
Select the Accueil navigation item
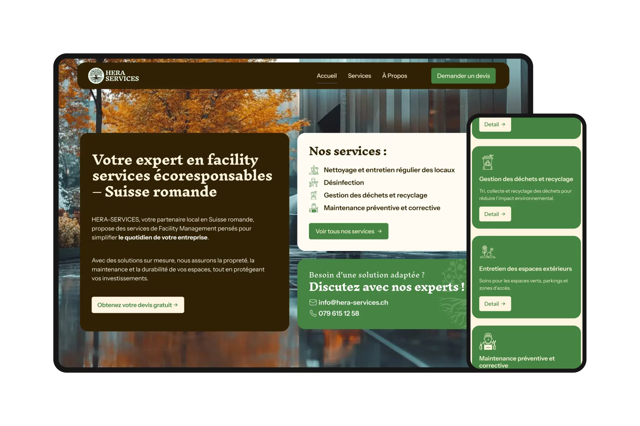326,76
